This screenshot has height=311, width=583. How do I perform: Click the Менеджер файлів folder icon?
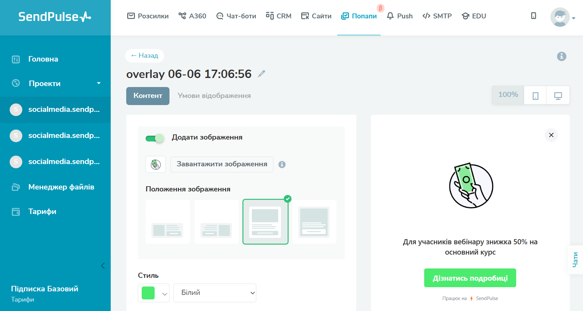[16, 187]
